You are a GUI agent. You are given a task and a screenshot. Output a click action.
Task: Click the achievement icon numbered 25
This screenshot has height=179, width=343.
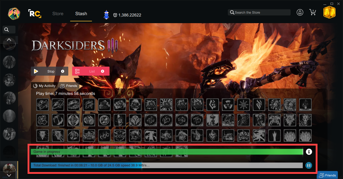point(166,120)
